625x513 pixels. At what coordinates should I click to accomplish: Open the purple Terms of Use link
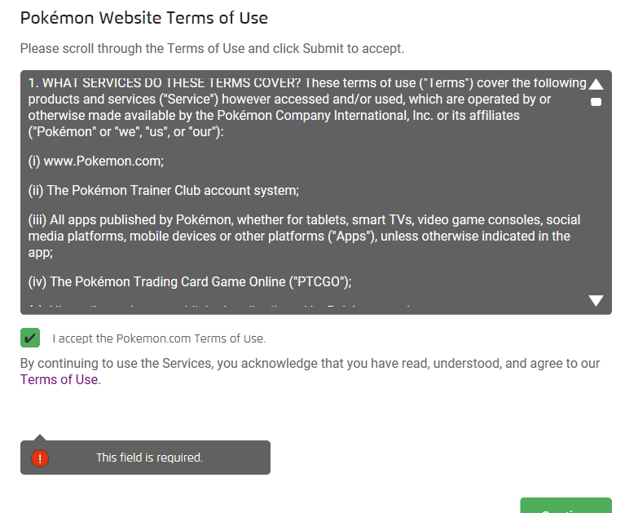click(59, 379)
